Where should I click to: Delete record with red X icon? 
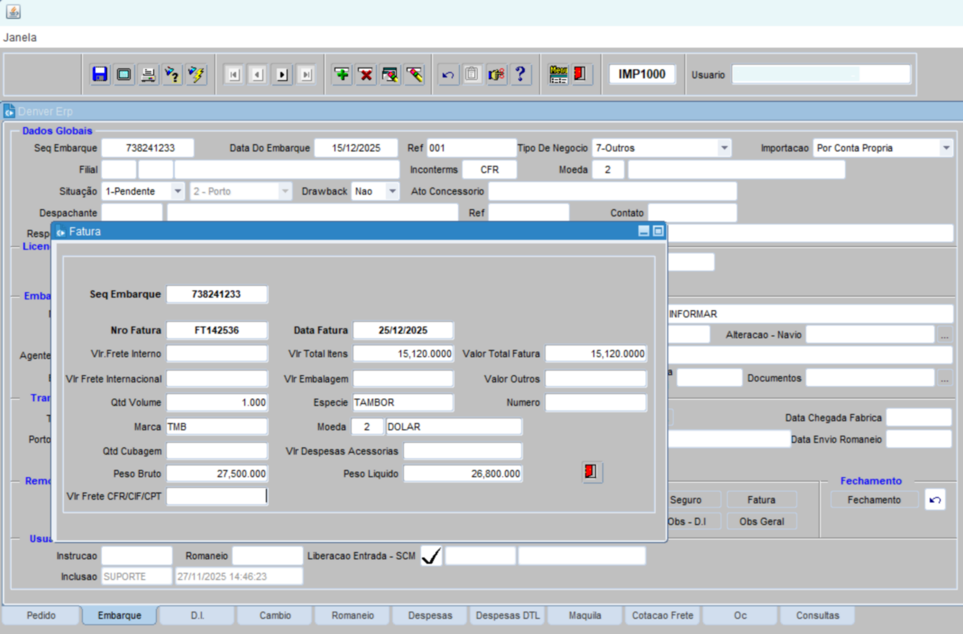366,74
